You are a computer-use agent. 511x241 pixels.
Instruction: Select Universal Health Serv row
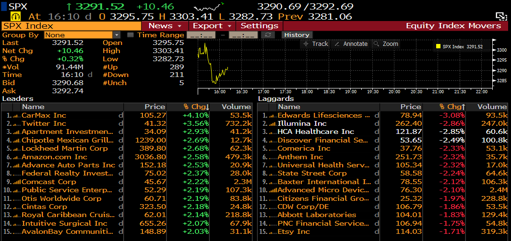tap(383, 165)
